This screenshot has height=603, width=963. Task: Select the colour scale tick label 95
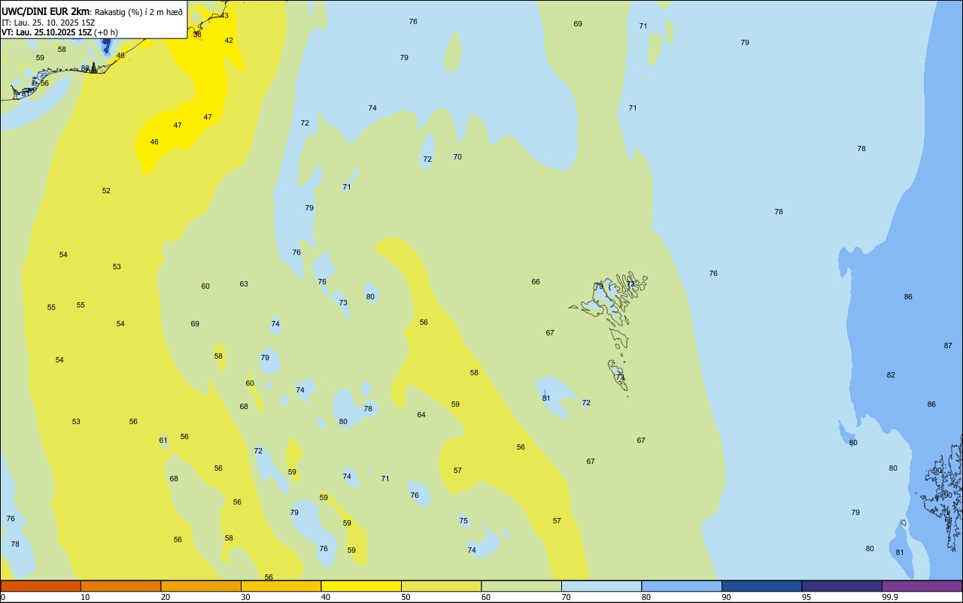807,597
